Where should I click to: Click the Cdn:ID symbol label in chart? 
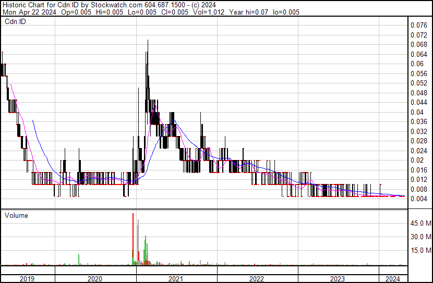[x=15, y=21]
